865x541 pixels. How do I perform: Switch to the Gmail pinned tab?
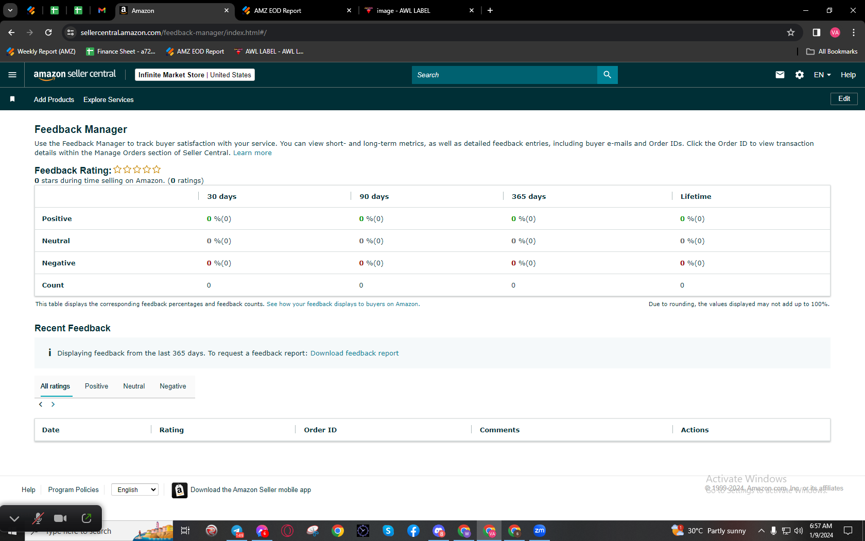pyautogui.click(x=102, y=10)
